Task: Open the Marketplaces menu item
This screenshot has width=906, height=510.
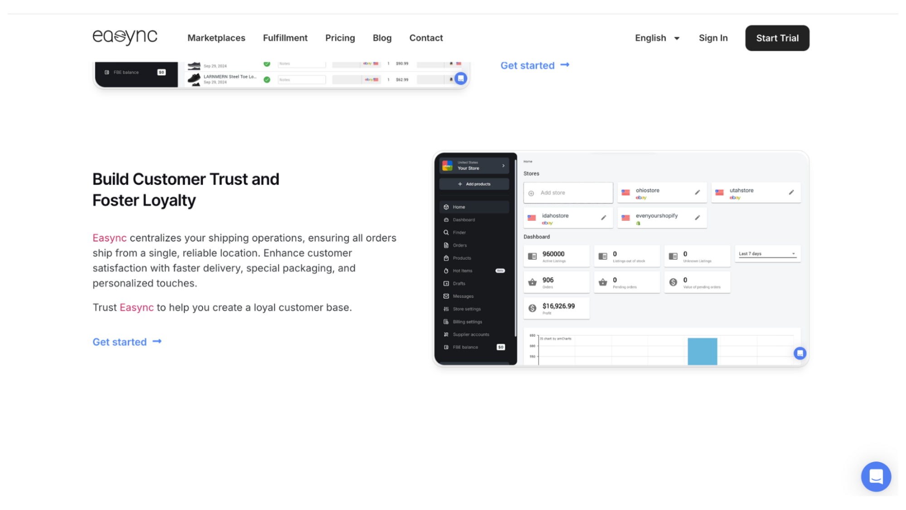Action: click(x=216, y=38)
